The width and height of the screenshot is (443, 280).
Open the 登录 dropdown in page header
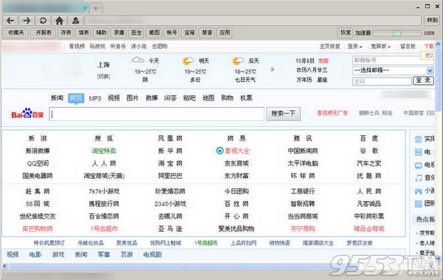tap(354, 47)
